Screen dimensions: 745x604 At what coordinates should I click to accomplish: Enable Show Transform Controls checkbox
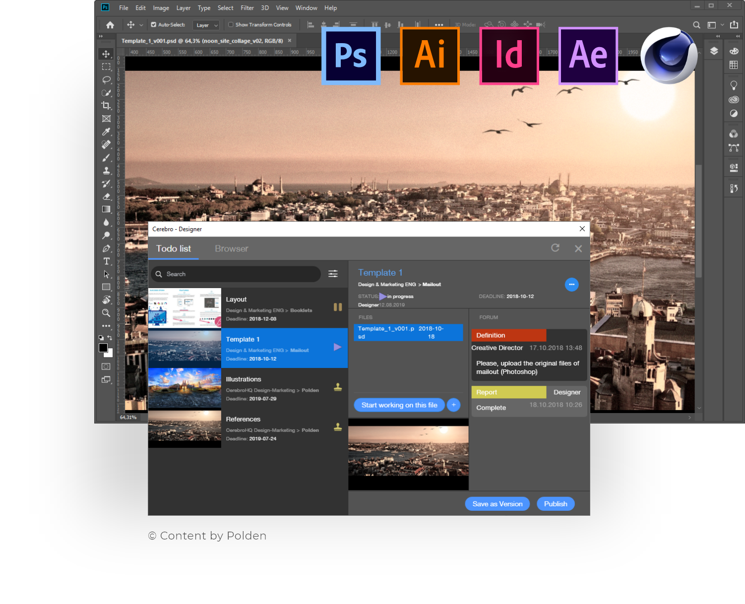tap(231, 25)
